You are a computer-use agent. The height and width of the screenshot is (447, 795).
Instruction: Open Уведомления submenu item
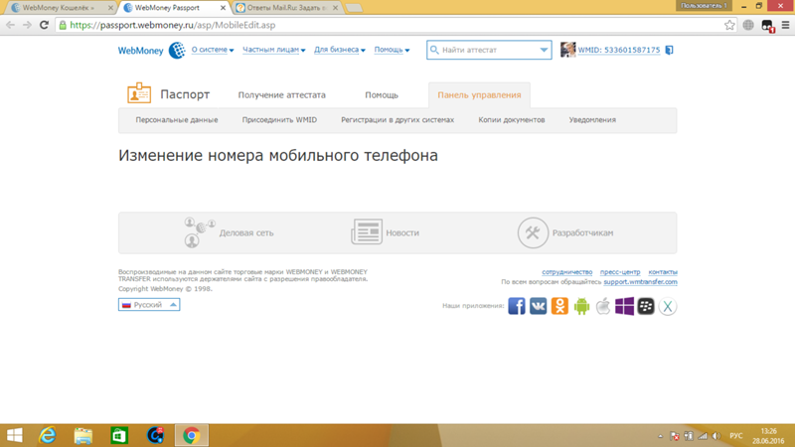click(x=592, y=120)
